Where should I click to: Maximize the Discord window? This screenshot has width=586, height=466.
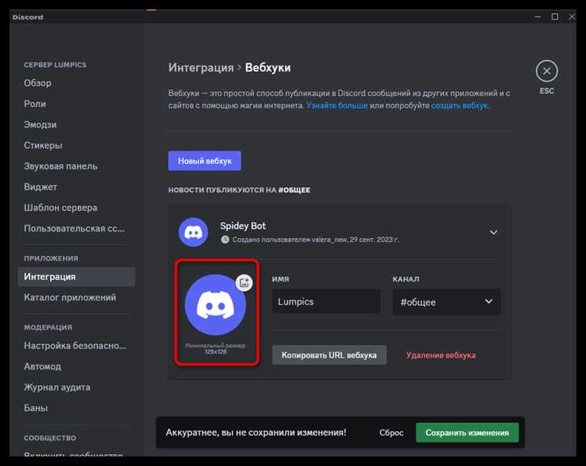pyautogui.click(x=555, y=17)
